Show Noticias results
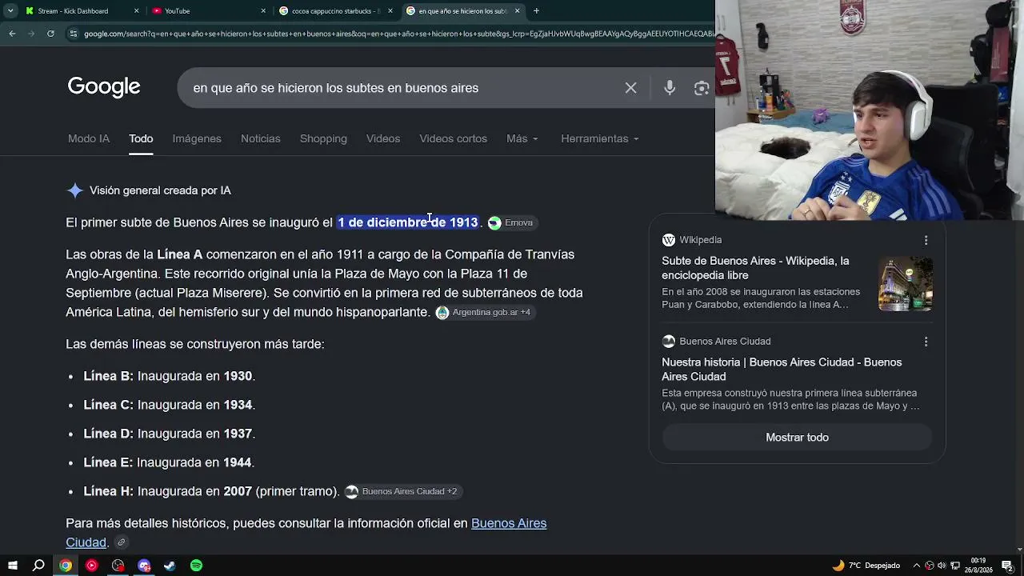The height and width of the screenshot is (576, 1024). 261,138
